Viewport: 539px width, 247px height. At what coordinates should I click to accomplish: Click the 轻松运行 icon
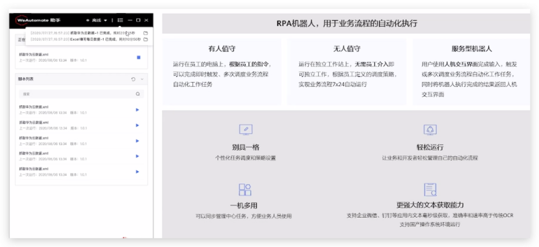[430, 130]
